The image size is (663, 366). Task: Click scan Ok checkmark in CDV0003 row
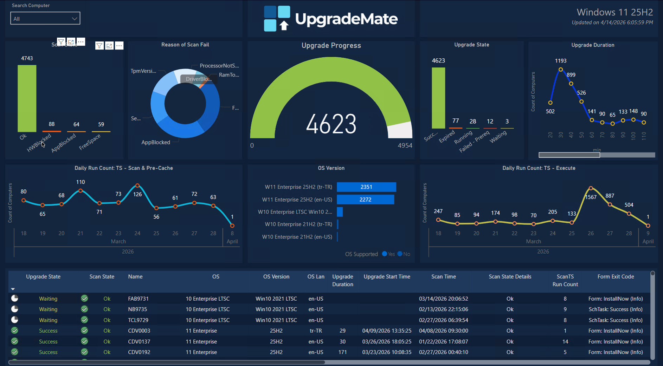click(x=84, y=331)
